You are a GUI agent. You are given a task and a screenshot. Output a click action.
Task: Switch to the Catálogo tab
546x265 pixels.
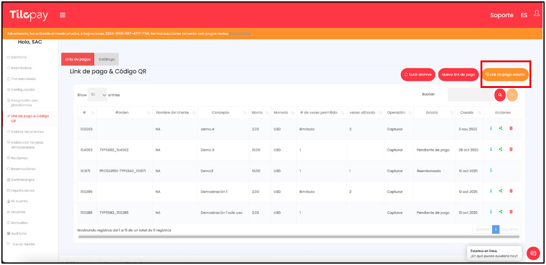[x=107, y=59]
